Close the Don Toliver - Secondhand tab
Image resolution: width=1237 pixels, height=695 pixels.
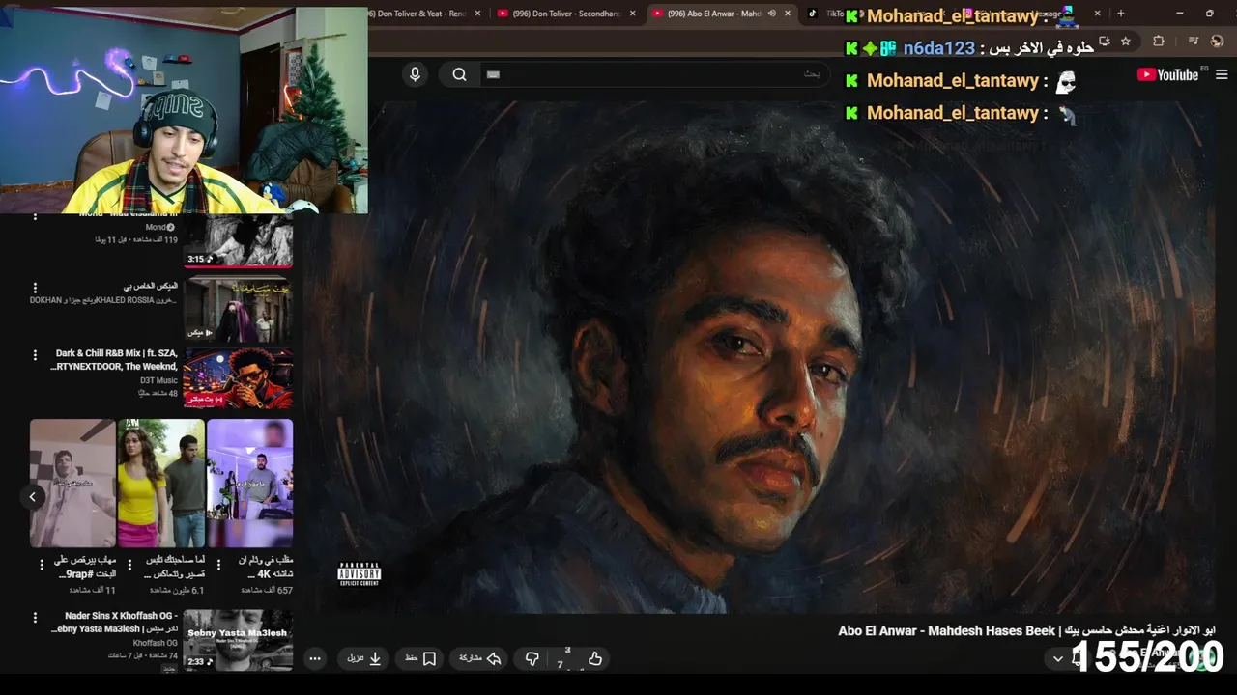[633, 14]
